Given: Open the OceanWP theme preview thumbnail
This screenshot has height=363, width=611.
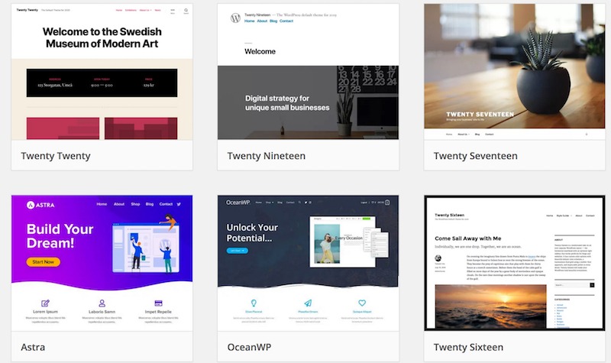Looking at the screenshot, I should click(309, 263).
